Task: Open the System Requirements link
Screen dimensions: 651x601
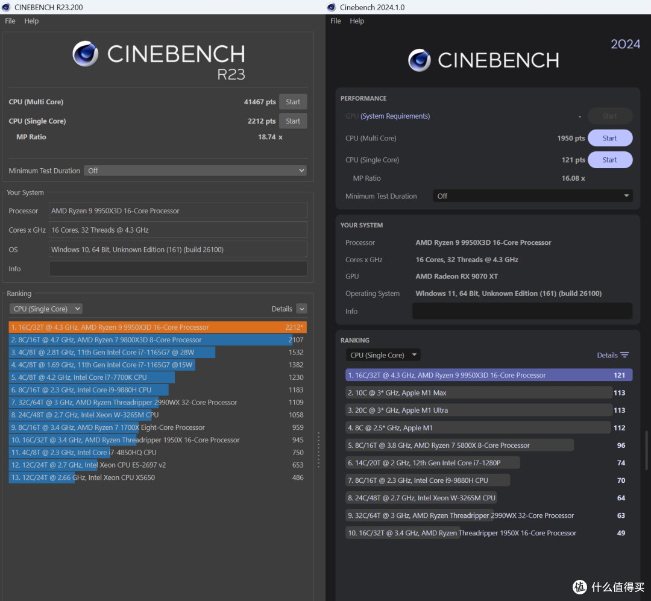Action: 395,116
